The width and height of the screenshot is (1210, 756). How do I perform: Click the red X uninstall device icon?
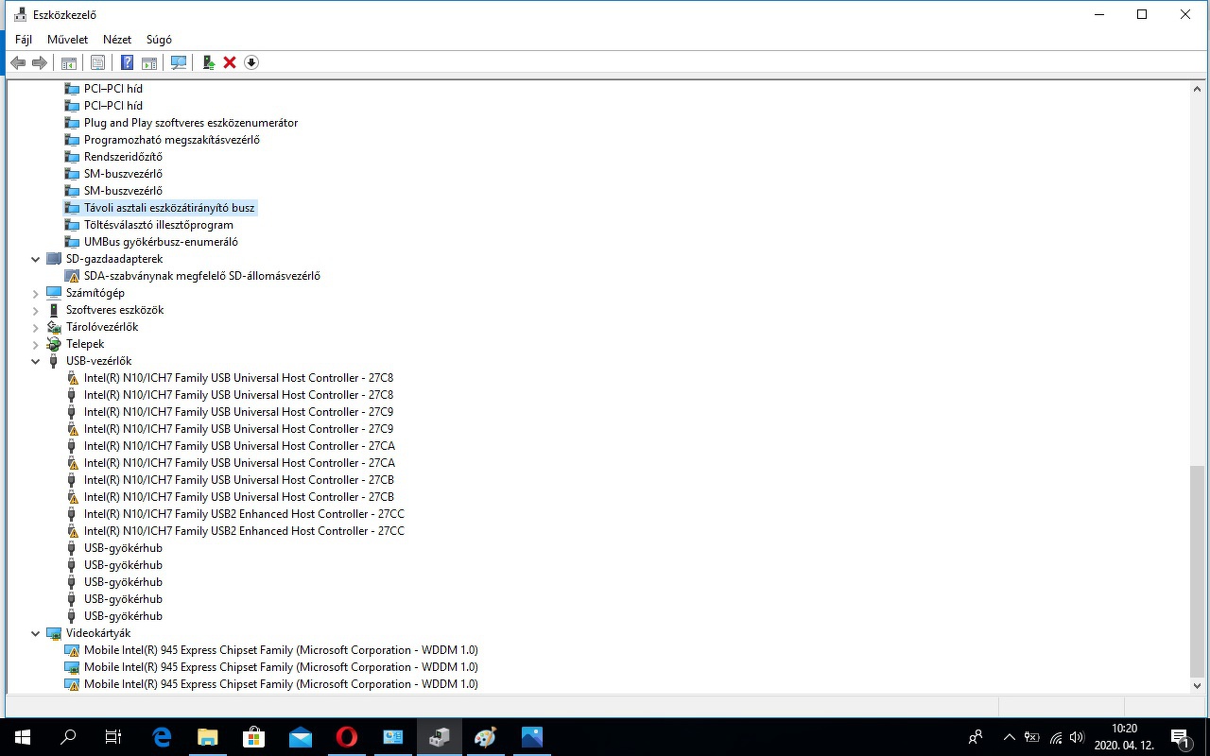coord(230,62)
